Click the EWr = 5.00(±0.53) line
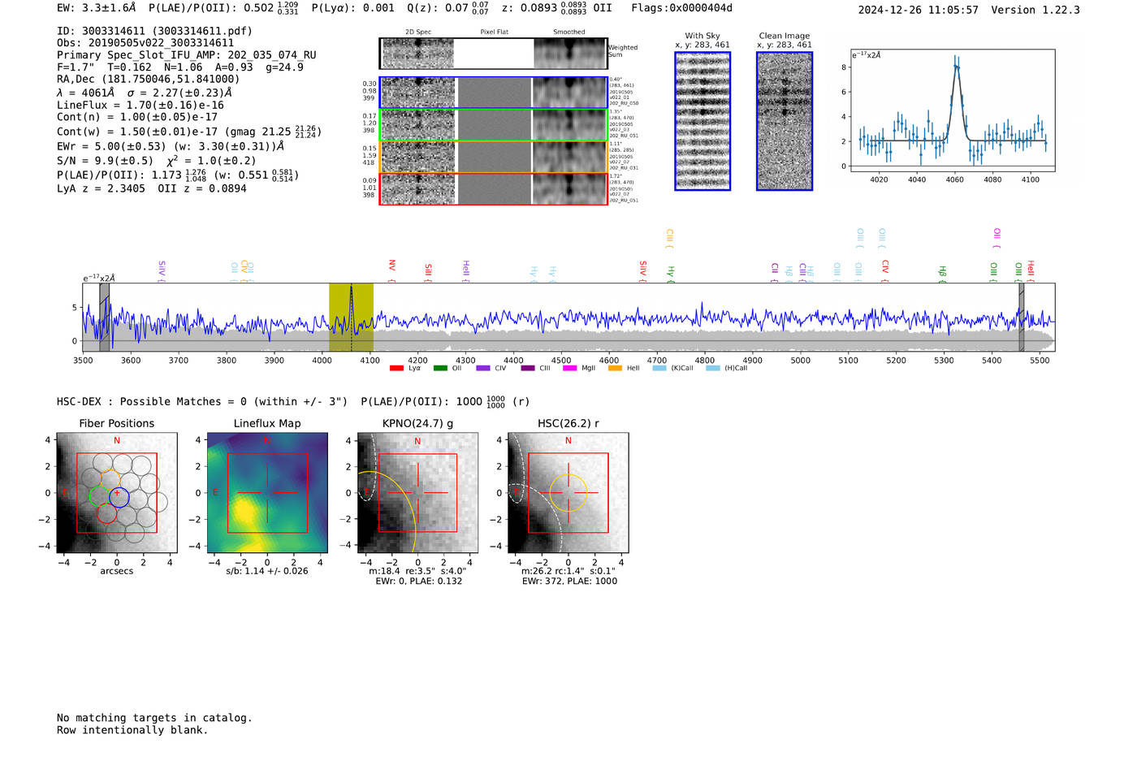Viewport: 1137px width, 774px height. coord(171,146)
